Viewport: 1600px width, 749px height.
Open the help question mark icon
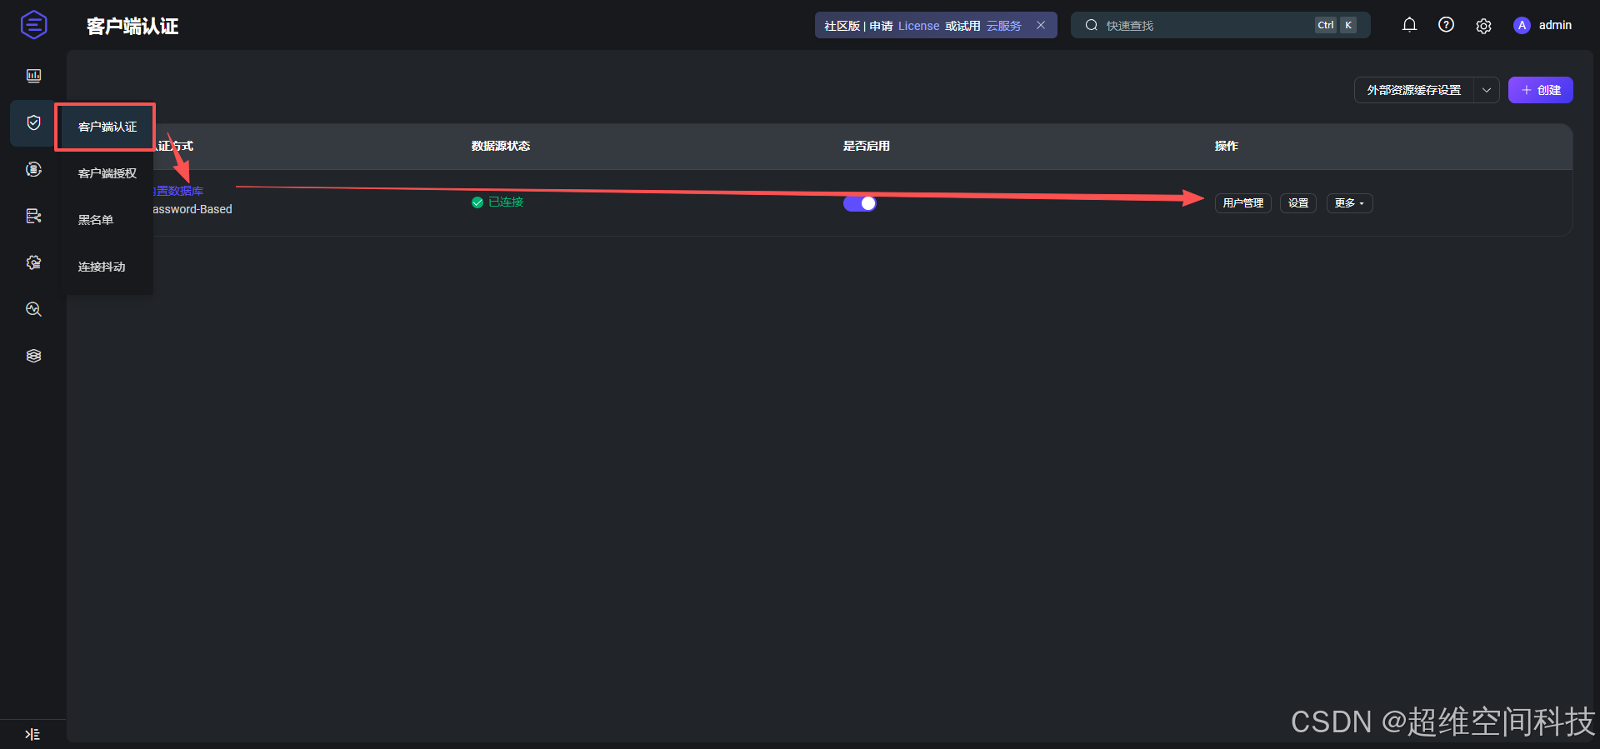(1447, 25)
